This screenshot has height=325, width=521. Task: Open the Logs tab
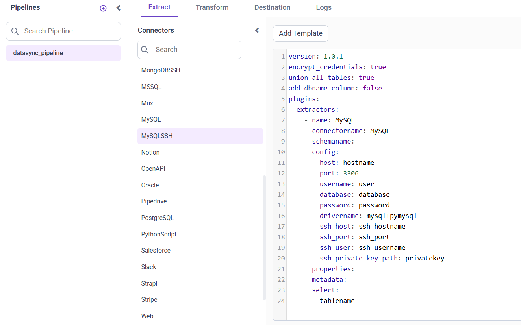click(323, 7)
